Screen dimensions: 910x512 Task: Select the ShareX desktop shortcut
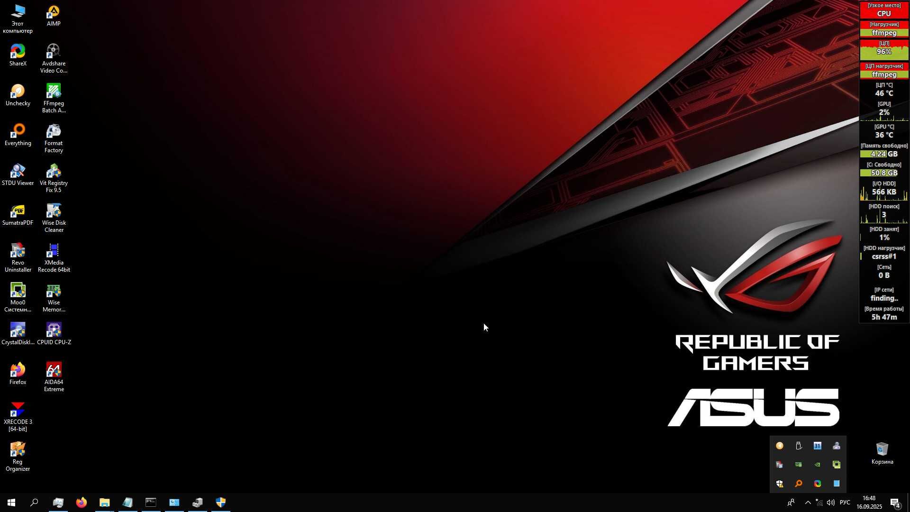pyautogui.click(x=18, y=55)
